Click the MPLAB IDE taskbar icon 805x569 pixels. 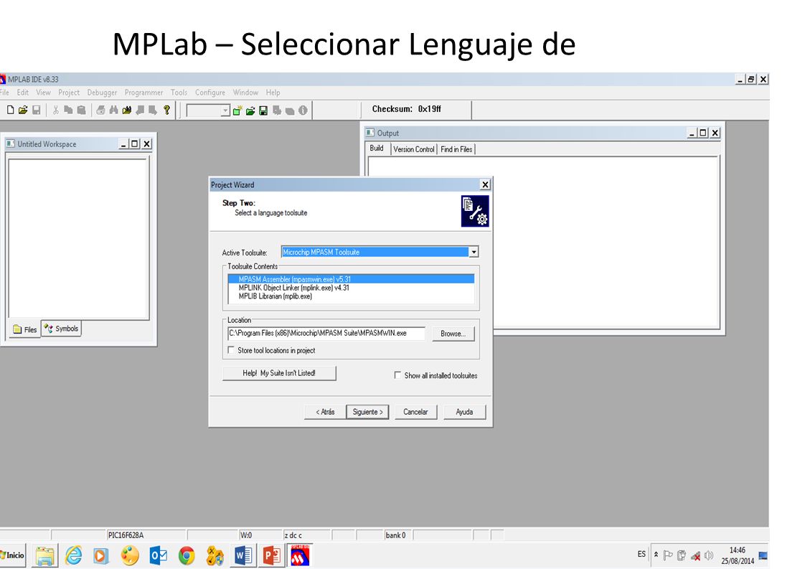pyautogui.click(x=300, y=555)
